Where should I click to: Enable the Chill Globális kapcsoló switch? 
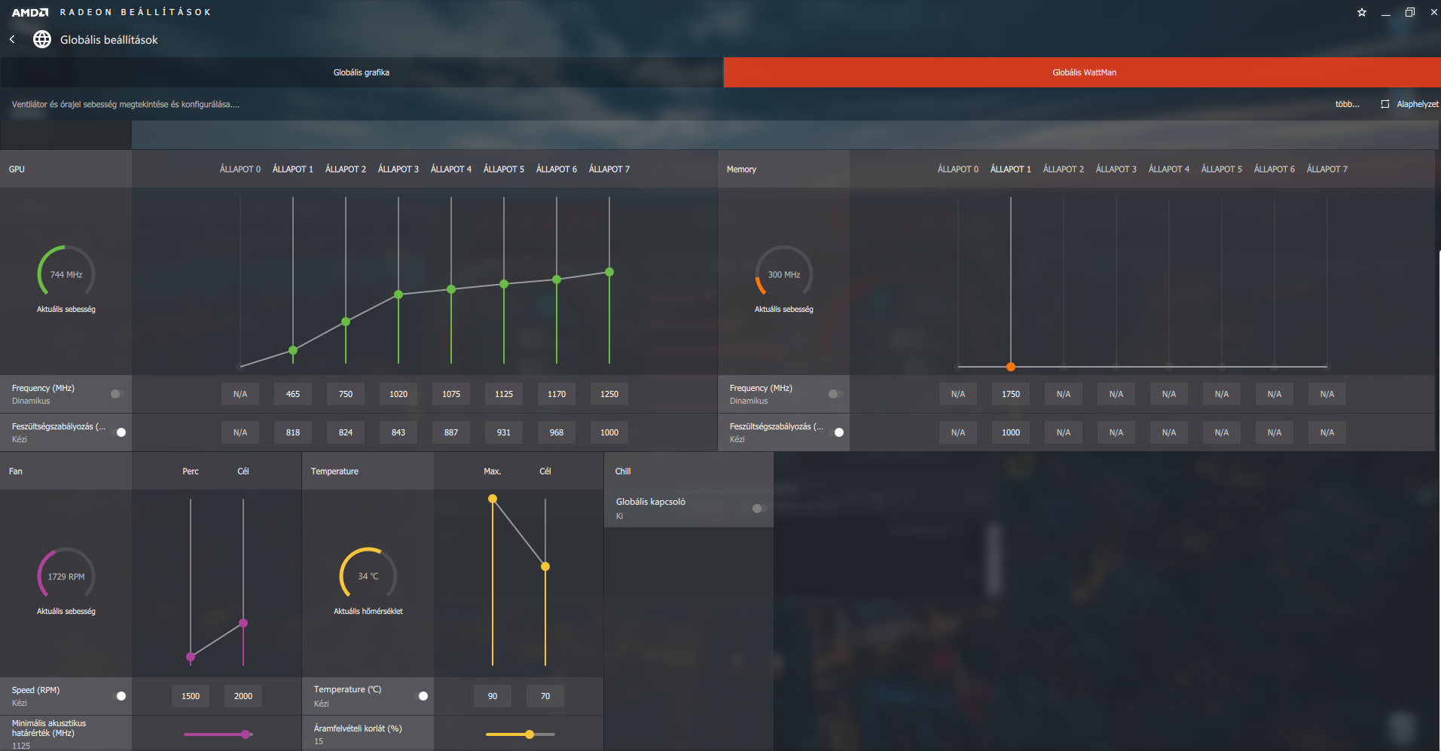click(760, 508)
